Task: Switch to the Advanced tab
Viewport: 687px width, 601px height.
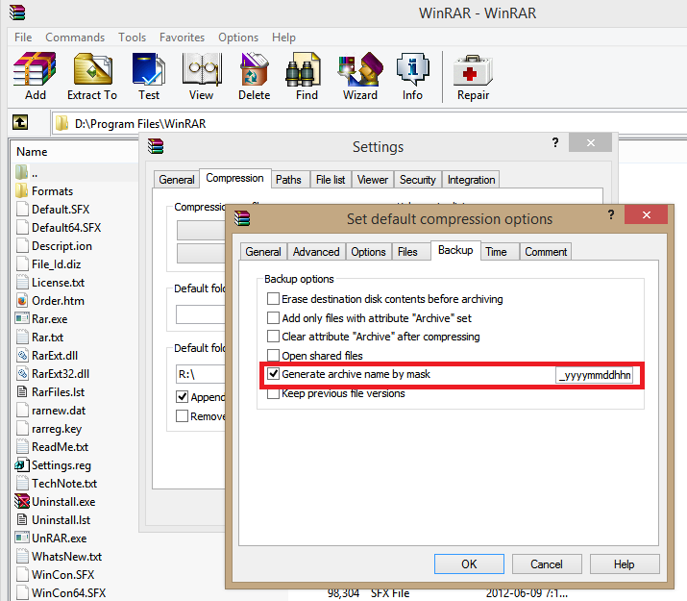Action: pyautogui.click(x=316, y=252)
